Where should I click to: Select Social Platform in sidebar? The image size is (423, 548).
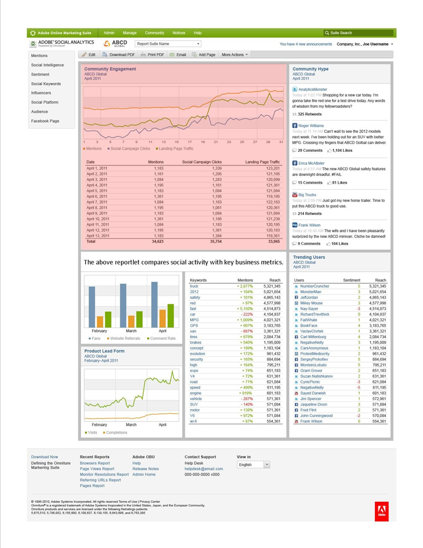pos(45,102)
